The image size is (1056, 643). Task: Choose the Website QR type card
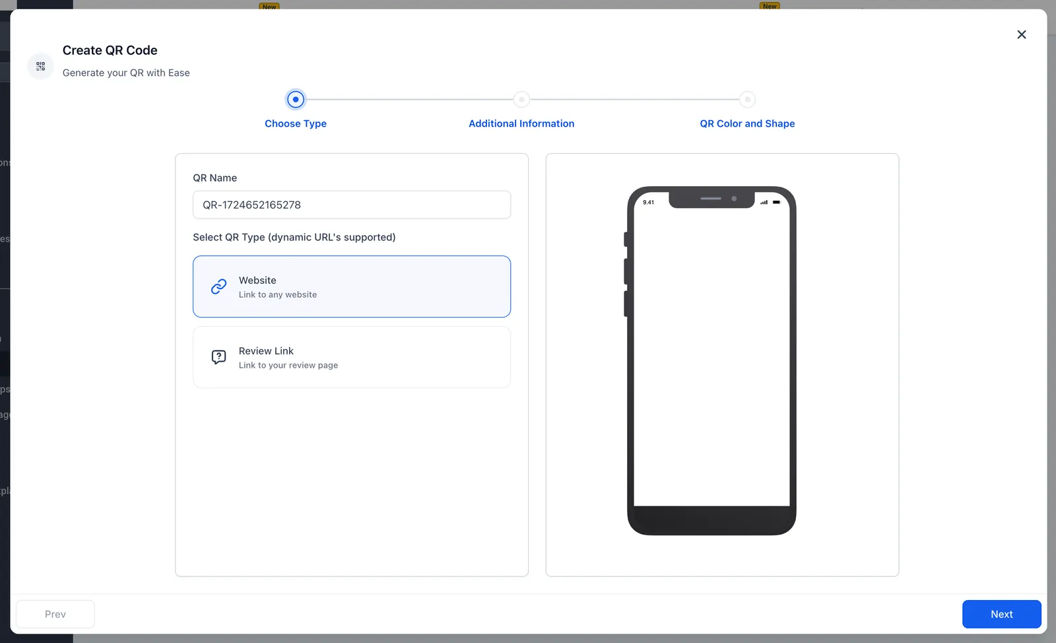(352, 287)
